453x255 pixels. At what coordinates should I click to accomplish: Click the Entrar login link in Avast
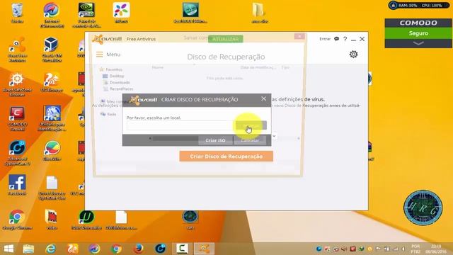pos(325,39)
